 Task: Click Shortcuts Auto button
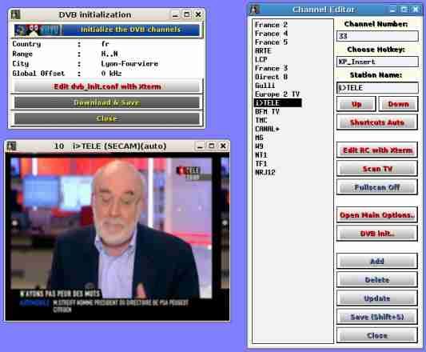[x=377, y=122]
